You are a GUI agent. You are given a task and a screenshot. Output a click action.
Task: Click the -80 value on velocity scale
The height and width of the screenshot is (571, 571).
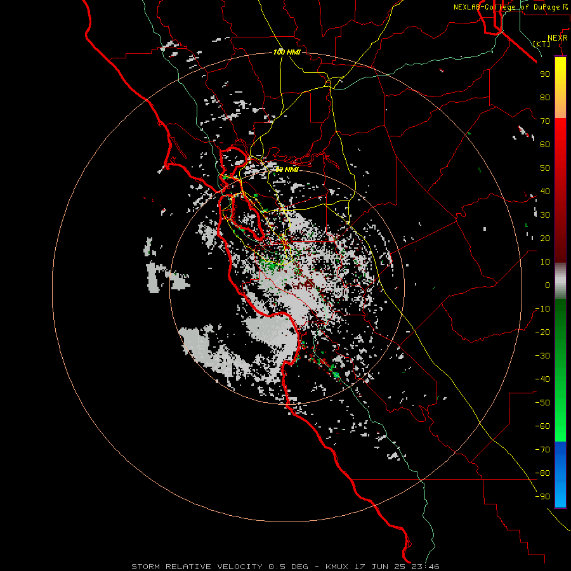tap(542, 473)
